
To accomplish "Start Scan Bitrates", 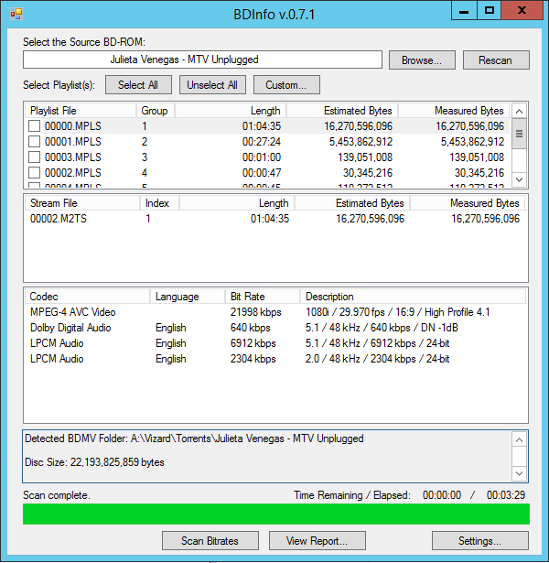I will 210,541.
